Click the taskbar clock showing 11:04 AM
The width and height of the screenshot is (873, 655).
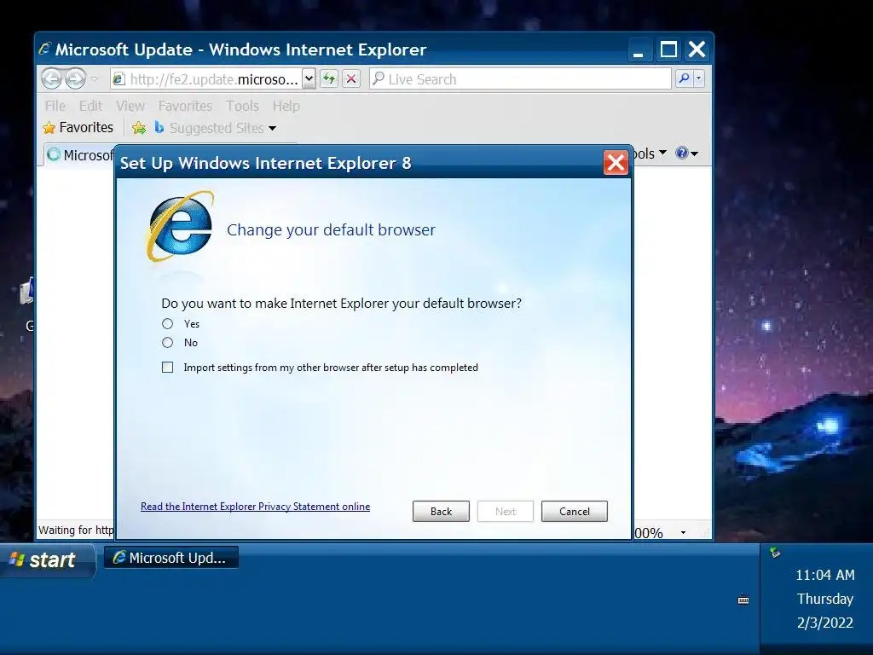tap(824, 575)
